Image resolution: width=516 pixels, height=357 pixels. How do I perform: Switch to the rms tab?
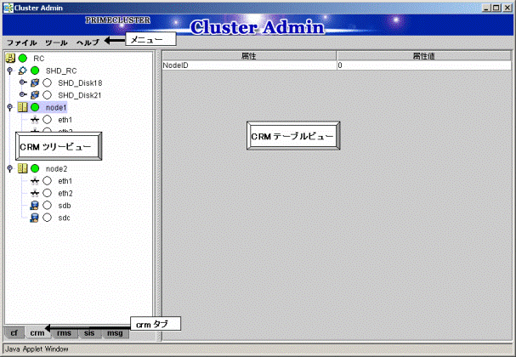click(x=64, y=333)
